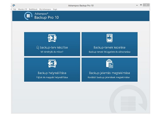Click 'Backup-tervek felügyelete és változtatása' subtitle

[110, 52]
